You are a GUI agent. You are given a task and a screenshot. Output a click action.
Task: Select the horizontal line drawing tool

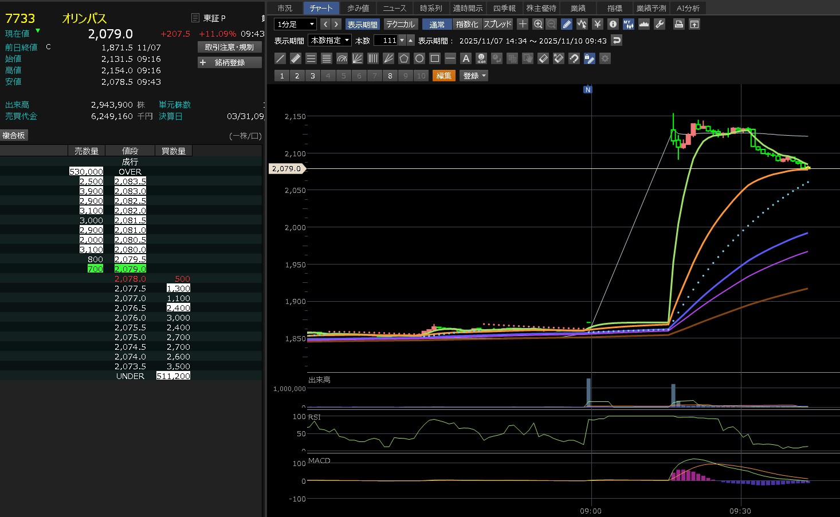pos(450,58)
